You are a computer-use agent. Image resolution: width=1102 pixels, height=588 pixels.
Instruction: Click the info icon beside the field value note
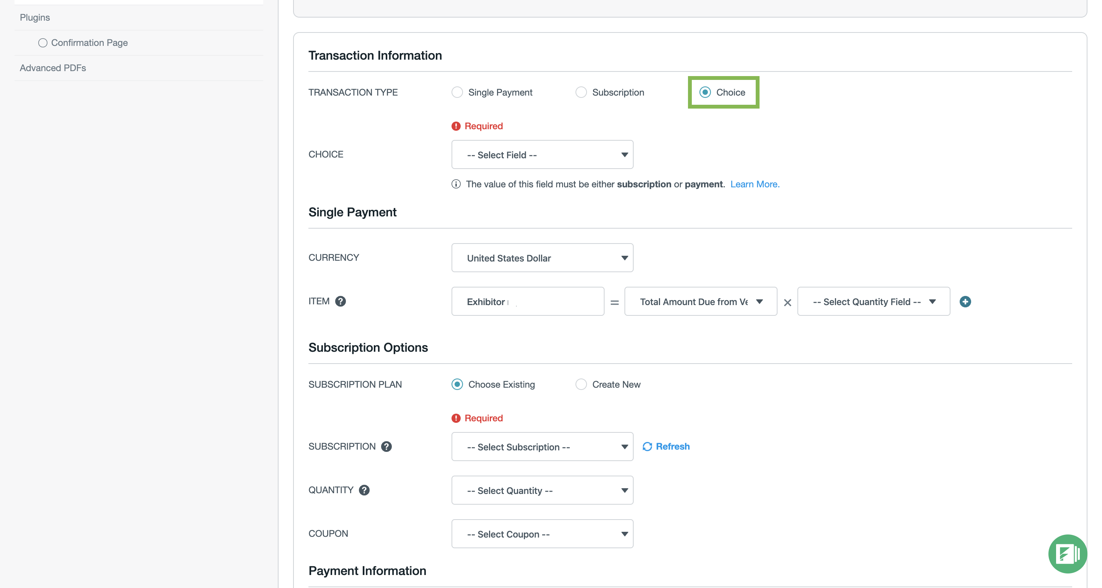coord(456,184)
